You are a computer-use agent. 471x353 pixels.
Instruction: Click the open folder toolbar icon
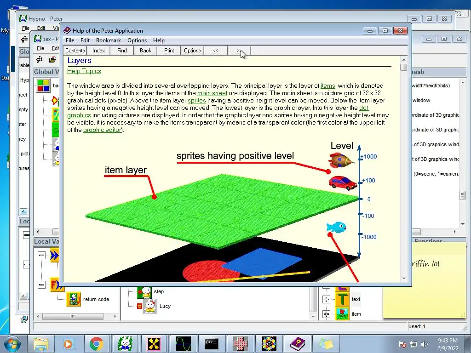coord(52,60)
